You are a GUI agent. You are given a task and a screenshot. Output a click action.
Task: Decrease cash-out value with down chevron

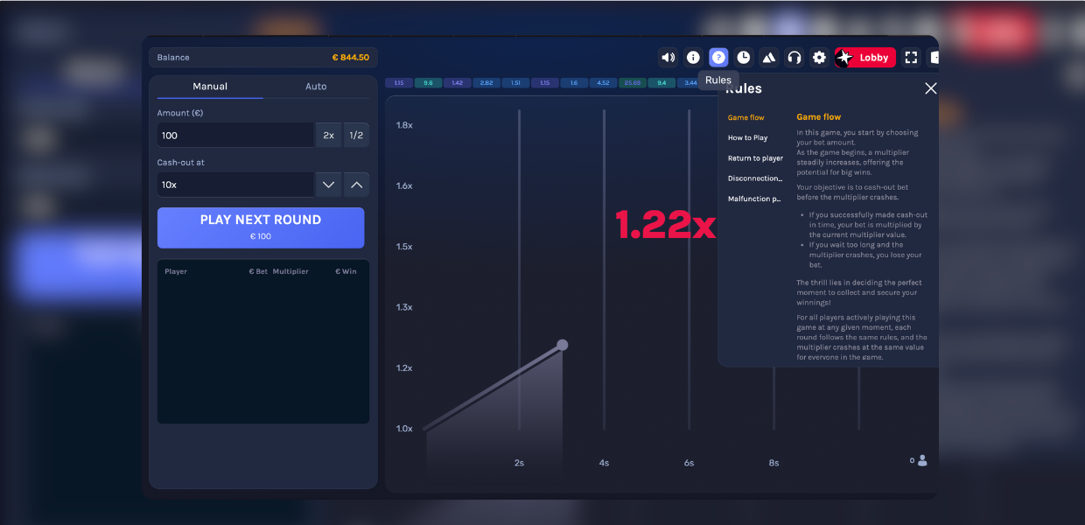(x=328, y=185)
